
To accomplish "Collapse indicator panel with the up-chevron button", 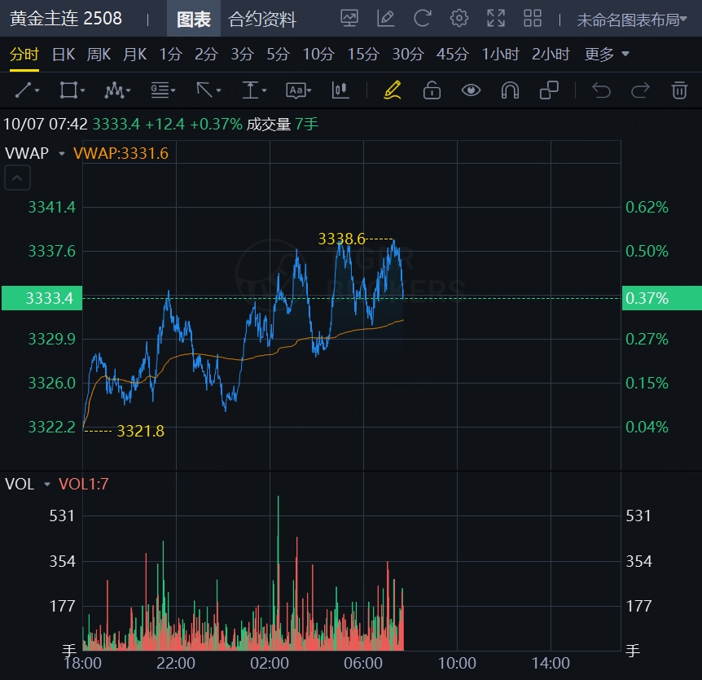I will (18, 178).
